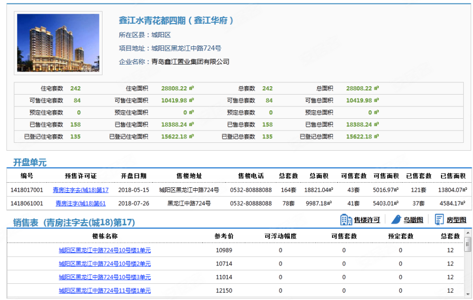Click the 楼栋名称 column header

(104, 236)
